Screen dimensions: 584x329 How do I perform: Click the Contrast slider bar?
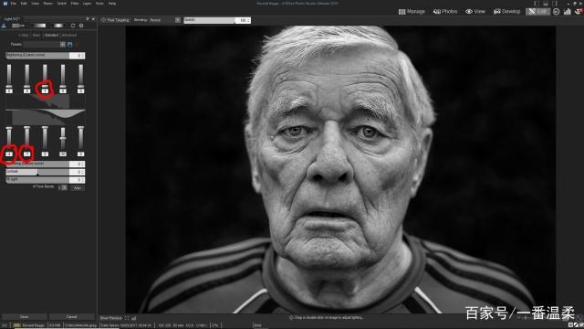pyautogui.click(x=37, y=172)
